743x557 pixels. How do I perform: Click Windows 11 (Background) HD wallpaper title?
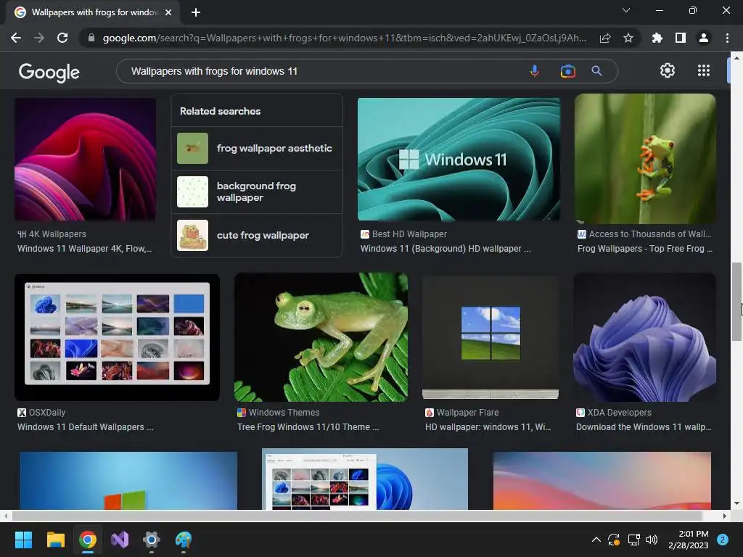pos(446,249)
